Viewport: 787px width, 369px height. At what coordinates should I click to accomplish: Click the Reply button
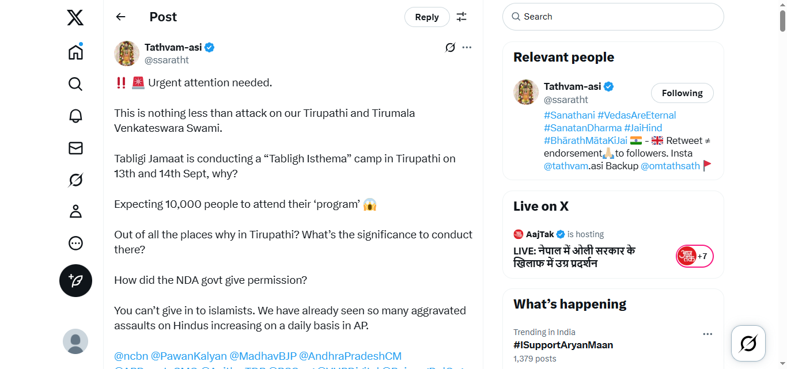pyautogui.click(x=427, y=17)
